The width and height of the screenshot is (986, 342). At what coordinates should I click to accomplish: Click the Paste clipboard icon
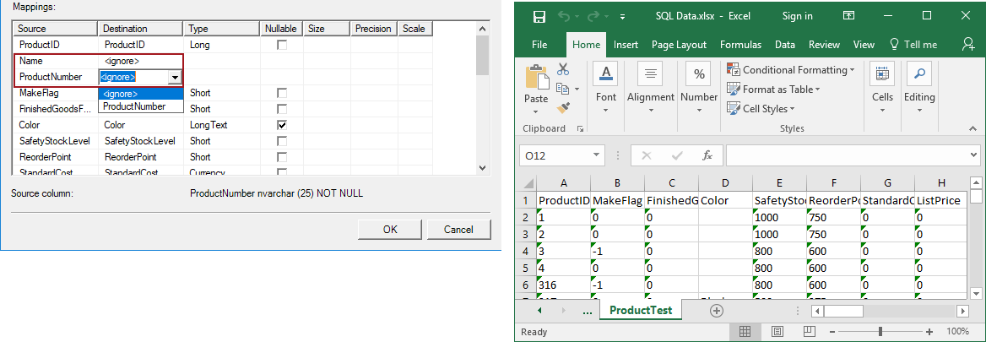coord(536,79)
